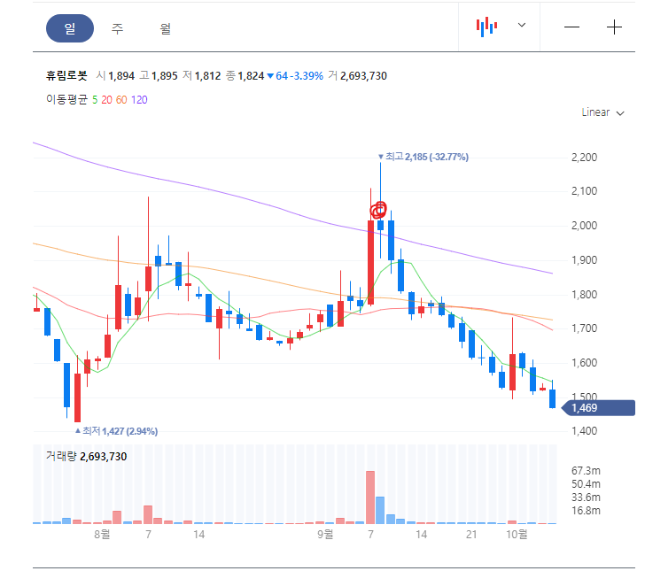645x571 pixels.
Task: Zoom out with the minus button
Action: click(571, 27)
